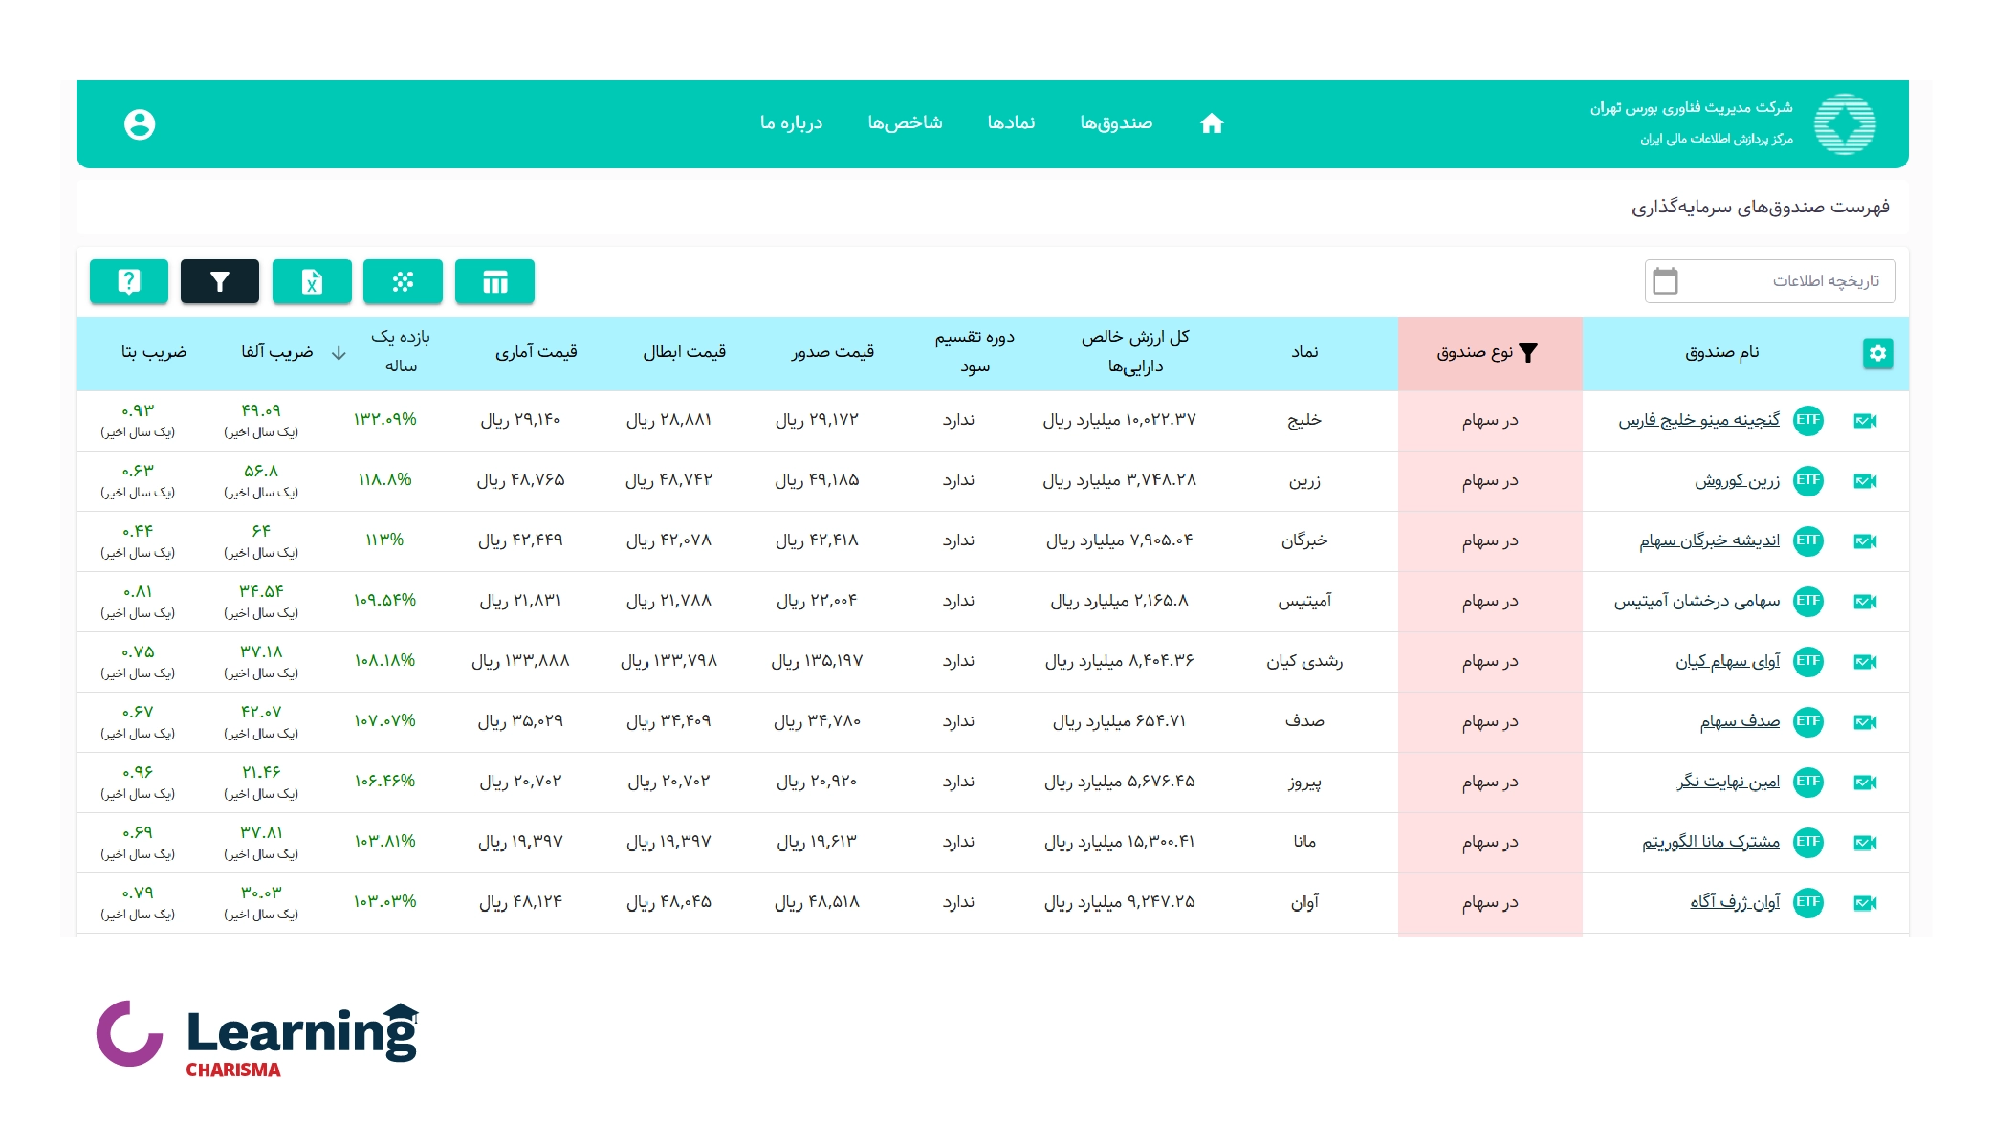Sort by the نام صندوق column header
1993x1147 pixels.
[1721, 352]
